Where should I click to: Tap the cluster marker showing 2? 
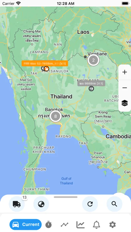click(x=93, y=60)
